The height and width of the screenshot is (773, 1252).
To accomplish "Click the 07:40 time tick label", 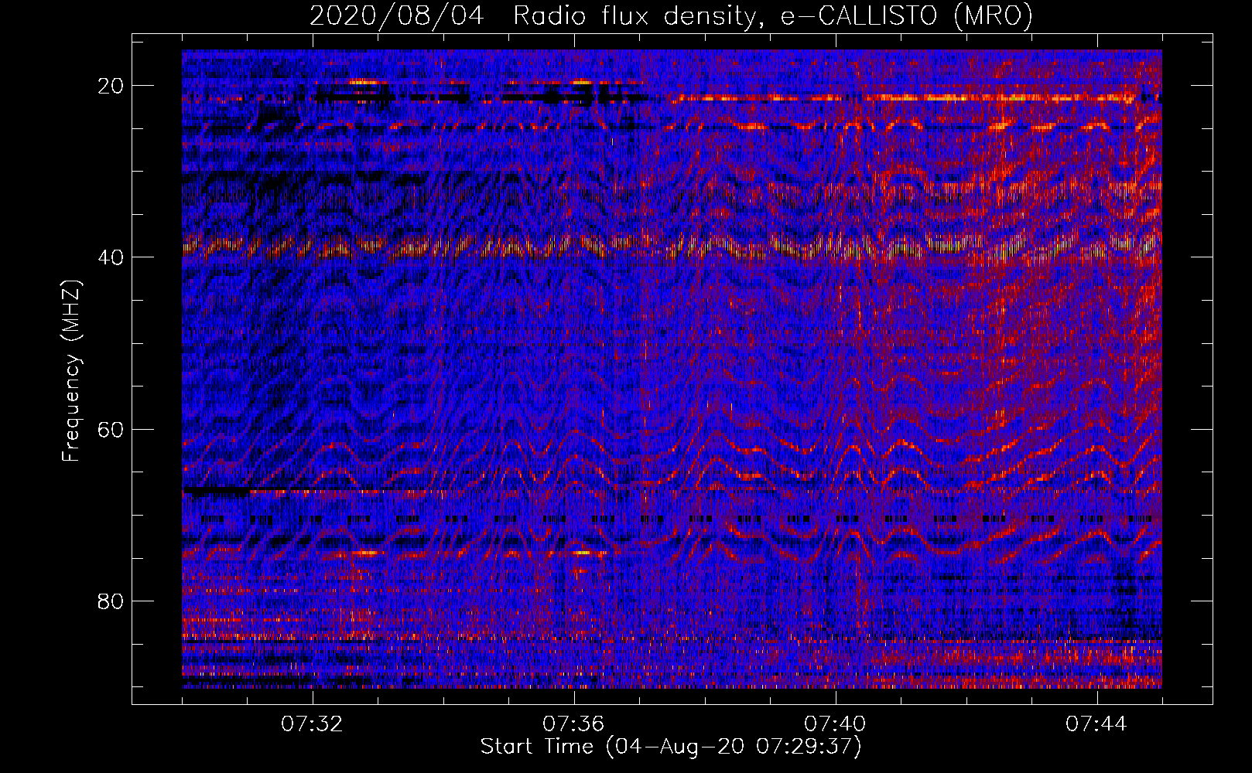I will [x=835, y=724].
